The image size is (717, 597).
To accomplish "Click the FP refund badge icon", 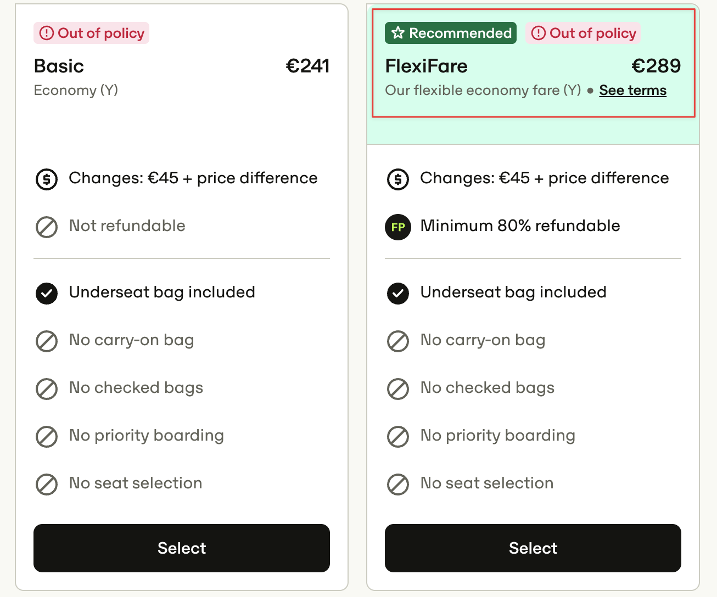I will point(398,227).
